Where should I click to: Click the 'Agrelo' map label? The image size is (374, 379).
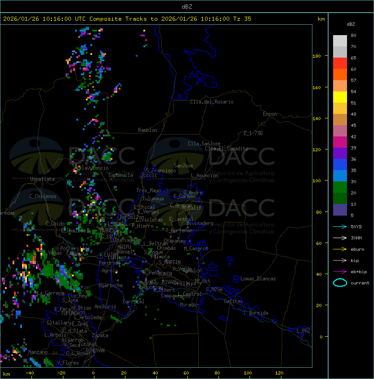[110, 271]
